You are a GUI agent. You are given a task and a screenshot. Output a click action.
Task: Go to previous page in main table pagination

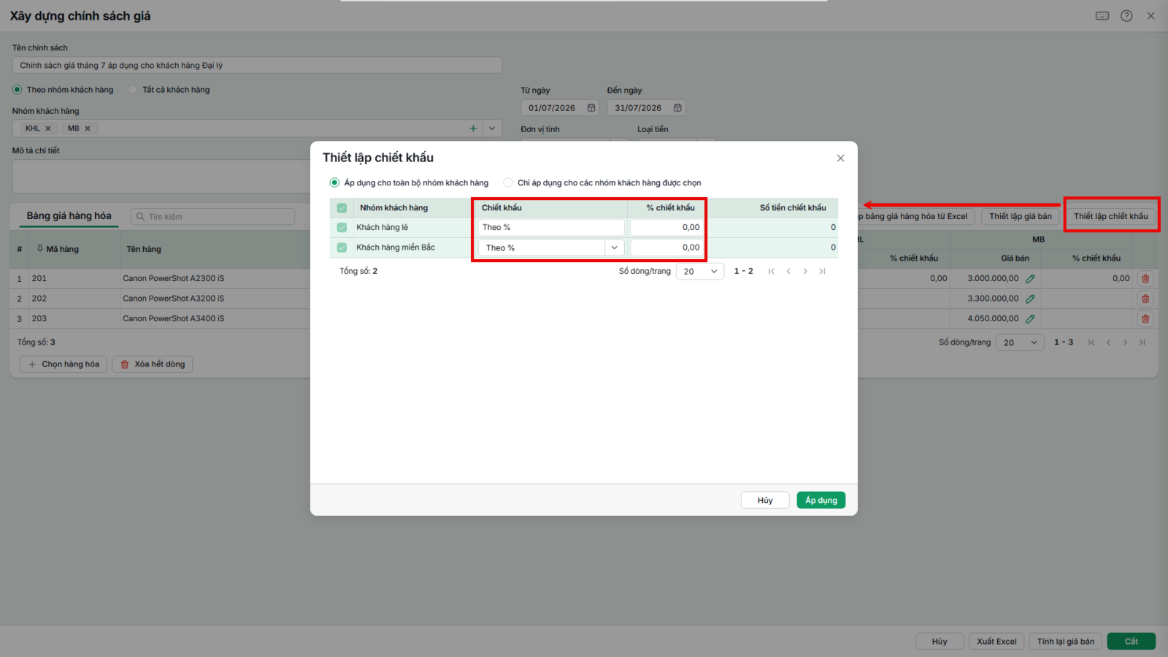(x=1108, y=342)
